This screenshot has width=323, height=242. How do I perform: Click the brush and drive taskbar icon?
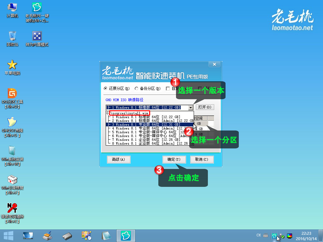tap(47, 236)
